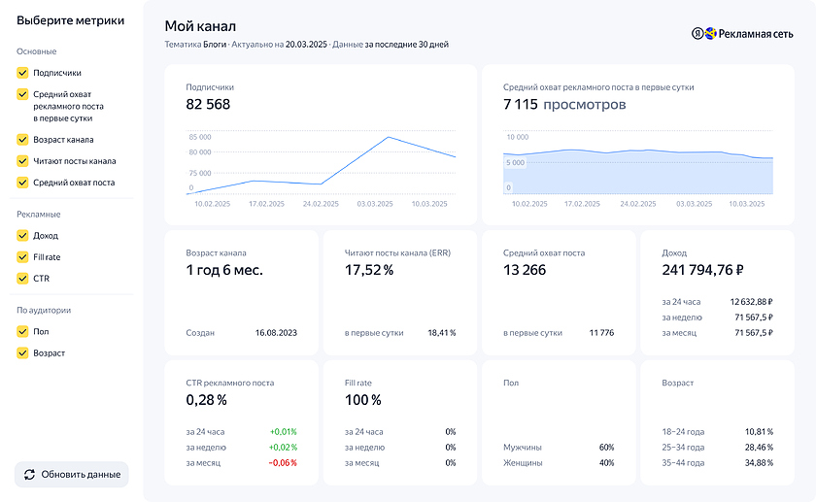Viewport: 816px width, 502px height.
Task: Uncheck the Подписчики metric checkbox
Action: click(22, 72)
